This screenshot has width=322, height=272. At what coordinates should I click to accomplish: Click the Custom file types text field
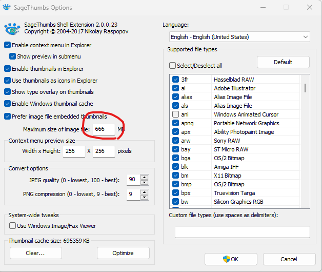[242, 232]
